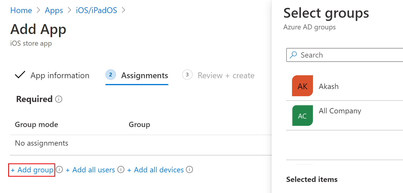Click the info icon beside Add group
The width and height of the screenshot is (403, 193).
click(x=59, y=169)
